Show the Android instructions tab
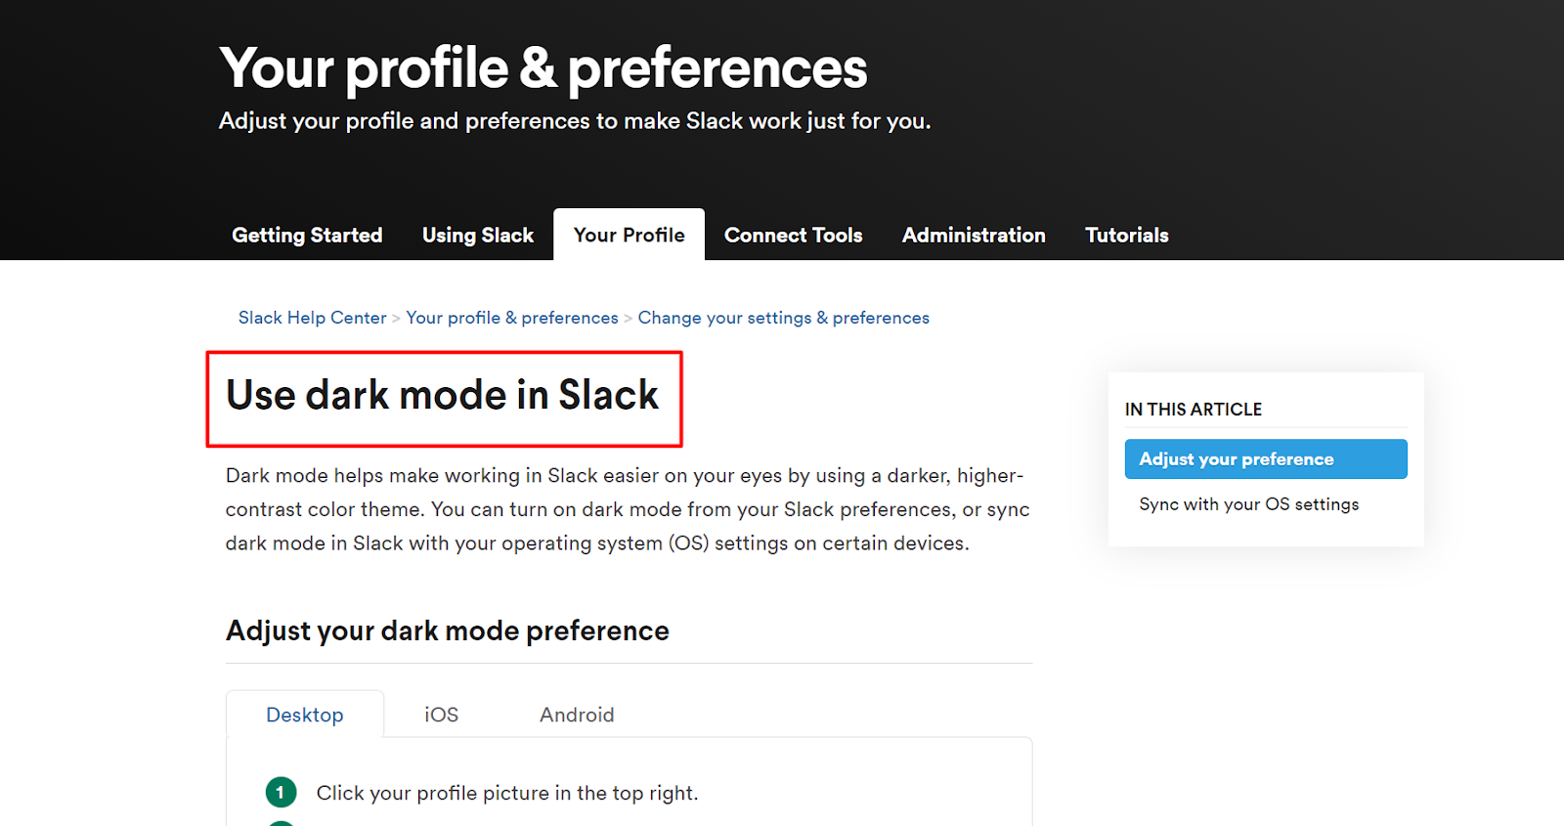The height and width of the screenshot is (826, 1564). pyautogui.click(x=577, y=715)
